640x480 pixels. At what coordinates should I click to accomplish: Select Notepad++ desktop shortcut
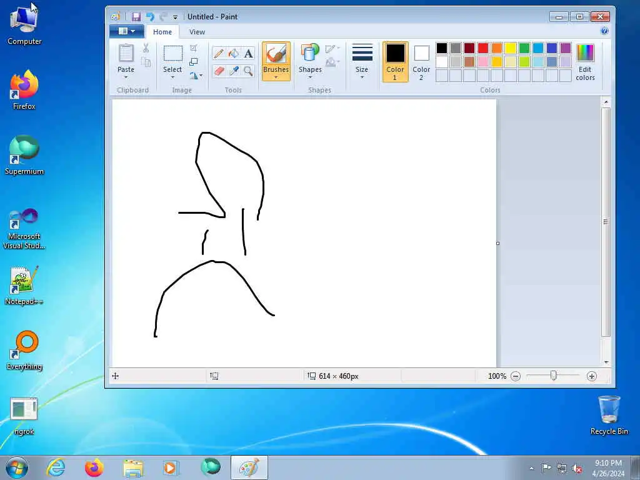coord(24,285)
